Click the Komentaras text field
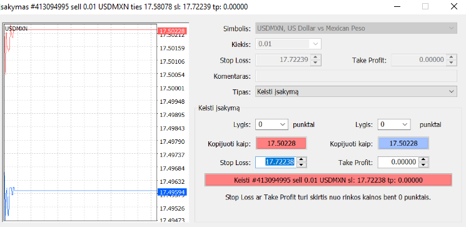The image size is (466, 227). pyautogui.click(x=356, y=76)
